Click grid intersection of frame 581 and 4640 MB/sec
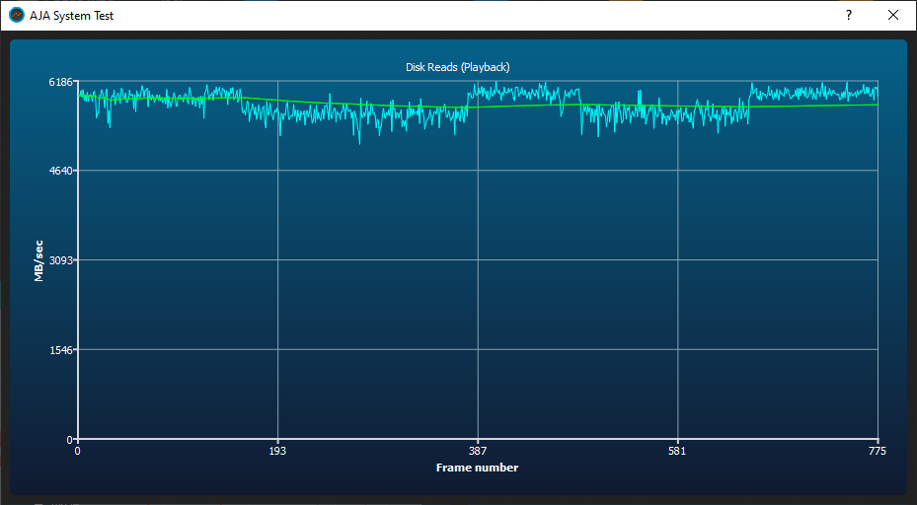 pos(678,171)
